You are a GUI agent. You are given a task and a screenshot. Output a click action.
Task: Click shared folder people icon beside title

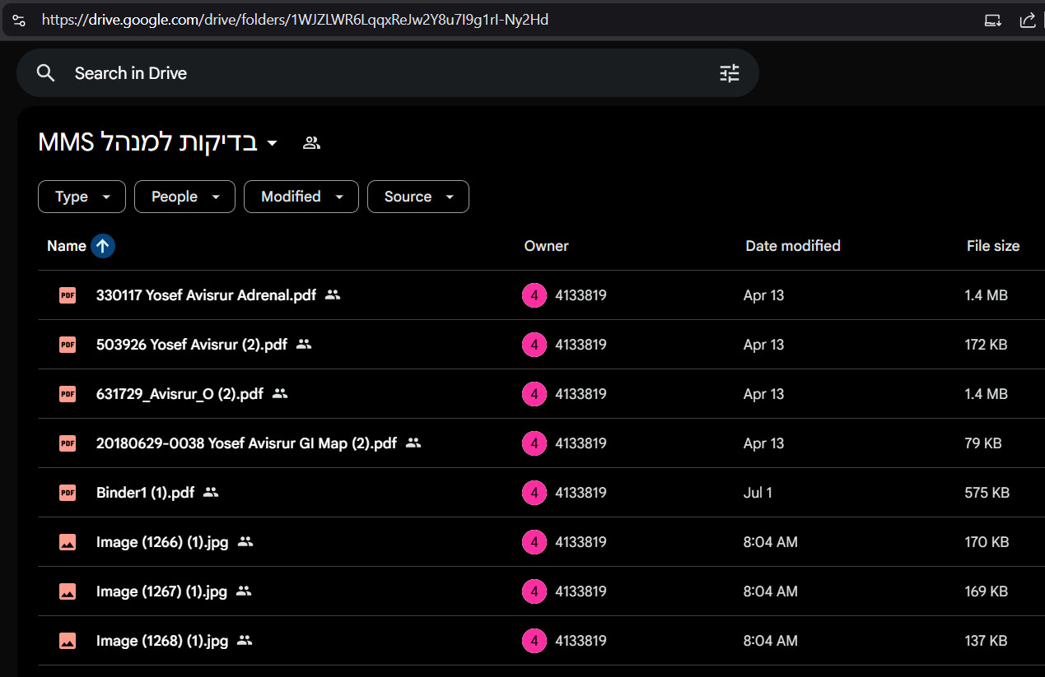tap(311, 142)
